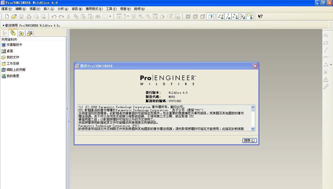Click the copyright text scrollbar down arrow
333x189 pixels.
[253, 129]
